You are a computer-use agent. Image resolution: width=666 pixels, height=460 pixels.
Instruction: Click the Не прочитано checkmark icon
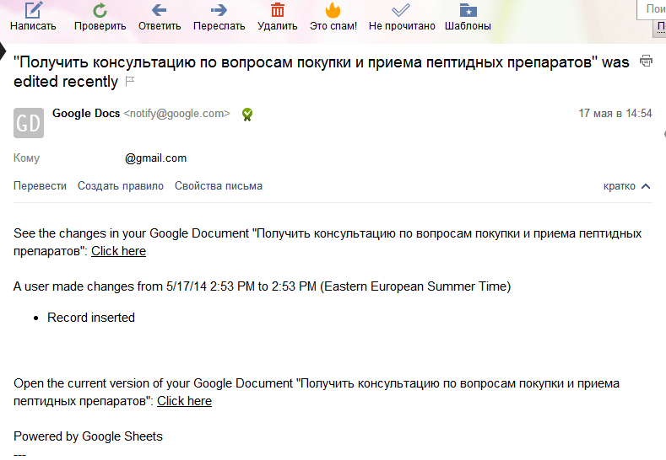tap(401, 10)
